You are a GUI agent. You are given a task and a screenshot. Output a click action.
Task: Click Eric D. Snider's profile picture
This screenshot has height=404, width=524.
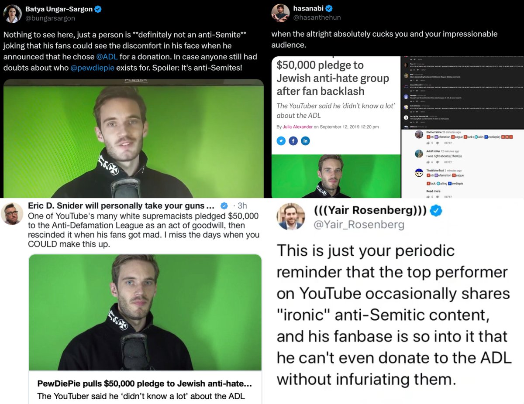pyautogui.click(x=12, y=214)
